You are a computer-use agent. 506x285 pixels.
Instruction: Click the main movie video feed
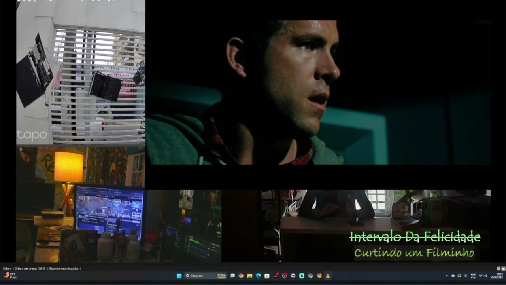click(318, 93)
